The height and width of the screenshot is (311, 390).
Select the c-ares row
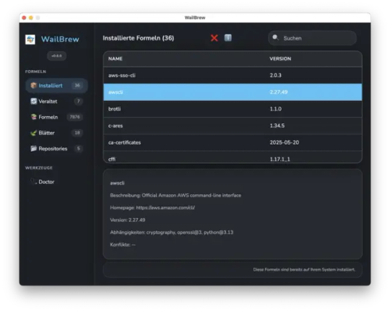pos(233,126)
